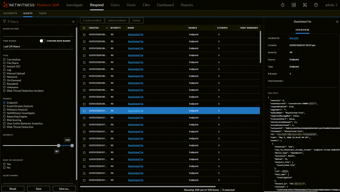Check the Correlation type checkbox
Screen dimensions: 340x192
[4, 59]
